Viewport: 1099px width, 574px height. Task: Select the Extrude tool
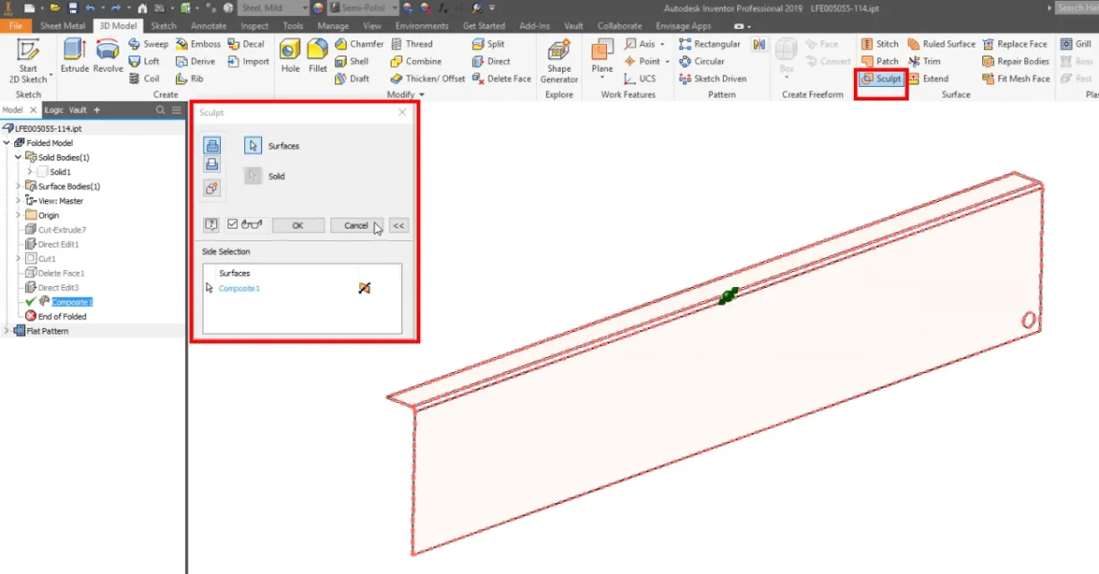(75, 55)
